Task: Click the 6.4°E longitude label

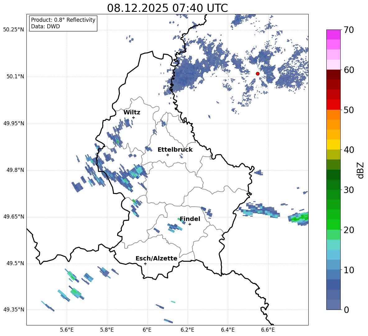Action: pos(228,330)
